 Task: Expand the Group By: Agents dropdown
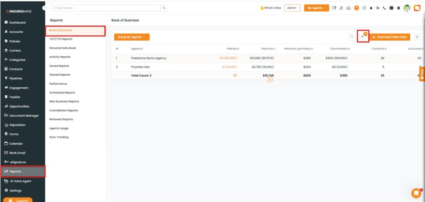tap(132, 37)
